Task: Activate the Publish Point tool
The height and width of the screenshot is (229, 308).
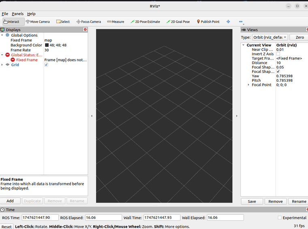Action: point(208,21)
